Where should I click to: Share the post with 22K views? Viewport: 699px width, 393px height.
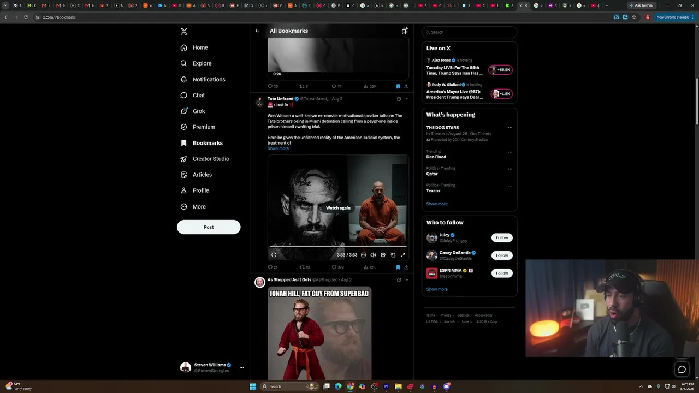[406, 86]
